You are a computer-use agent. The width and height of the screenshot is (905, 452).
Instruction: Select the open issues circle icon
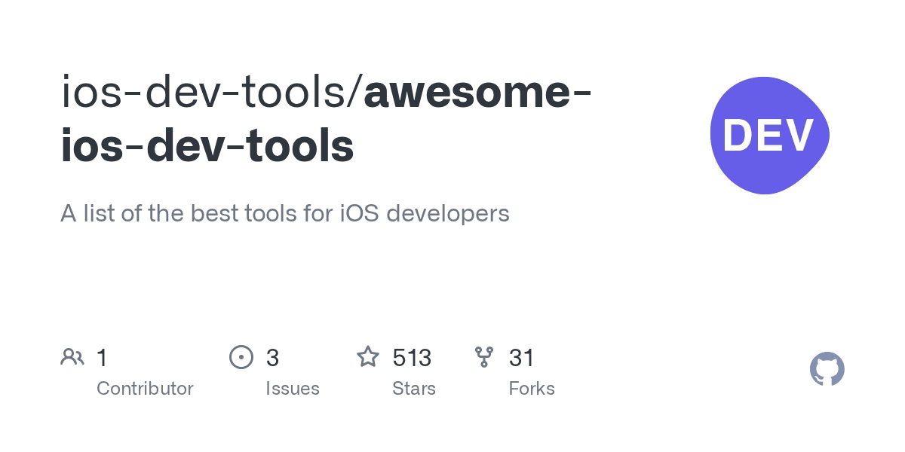pos(241,356)
